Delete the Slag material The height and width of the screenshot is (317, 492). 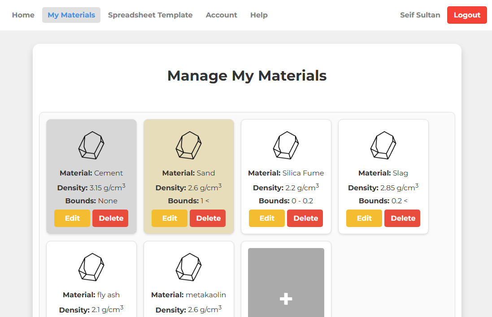pyautogui.click(x=403, y=218)
